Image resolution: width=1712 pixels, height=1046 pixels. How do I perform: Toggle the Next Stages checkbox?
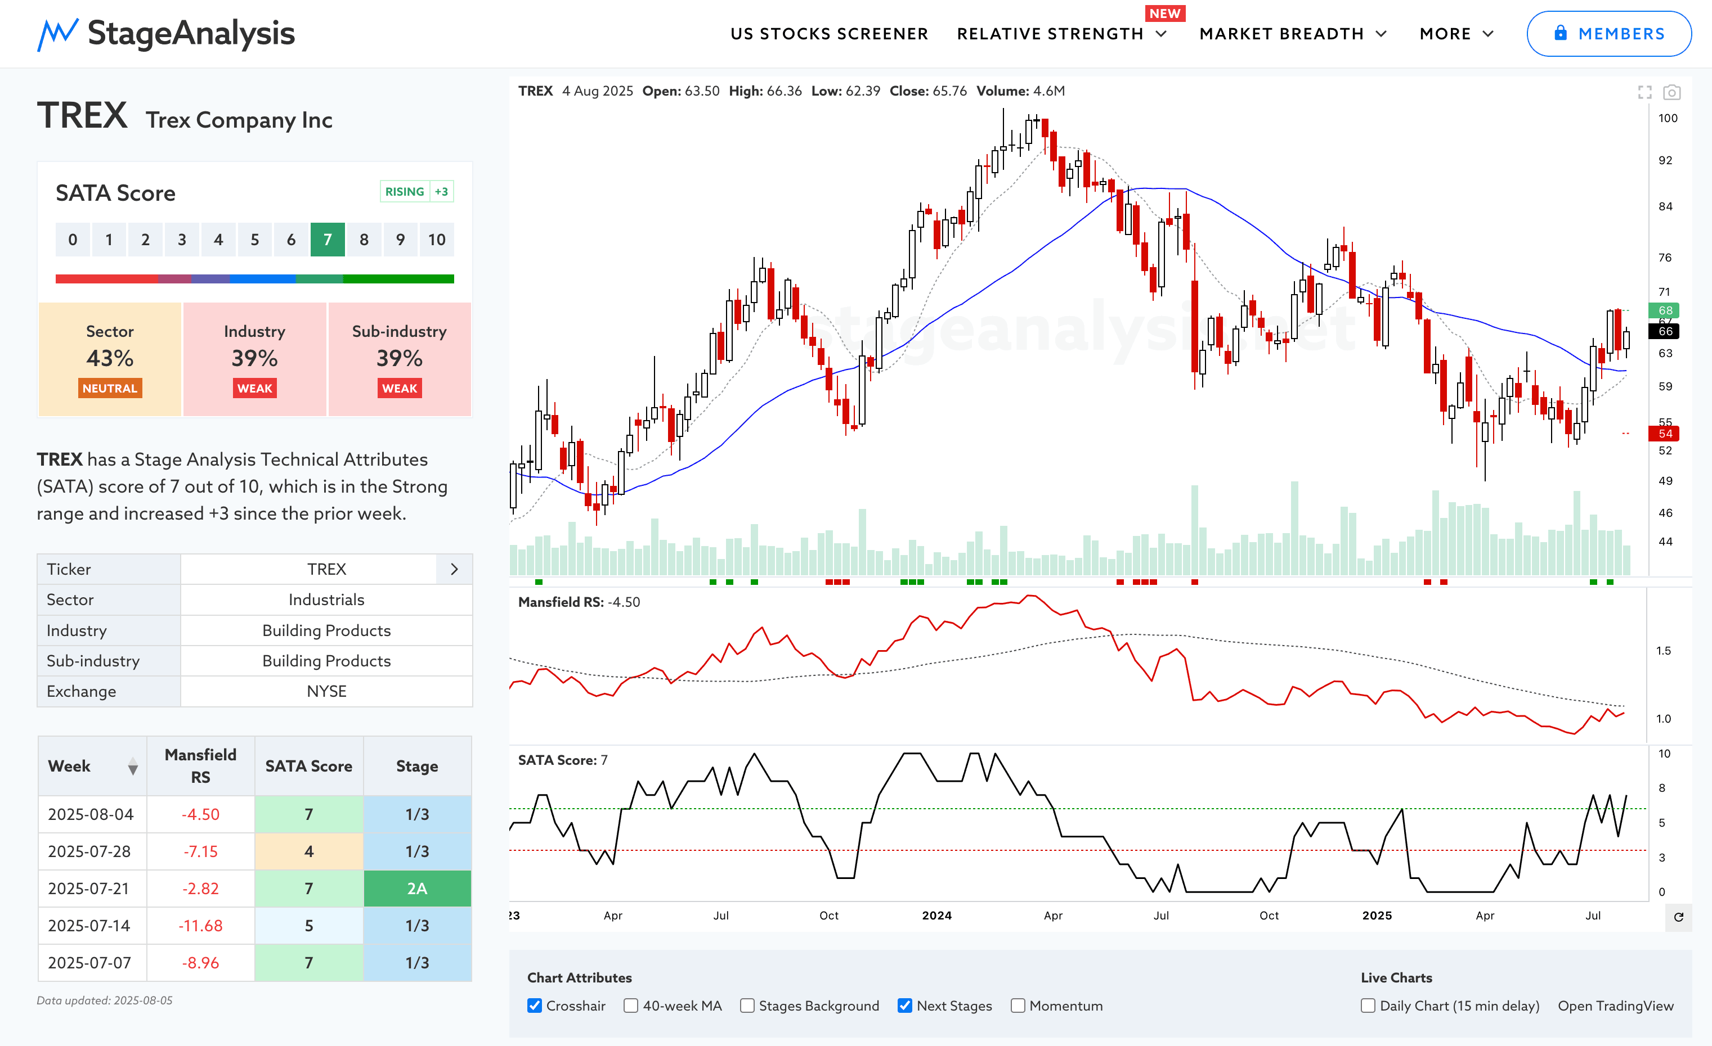(x=904, y=1006)
